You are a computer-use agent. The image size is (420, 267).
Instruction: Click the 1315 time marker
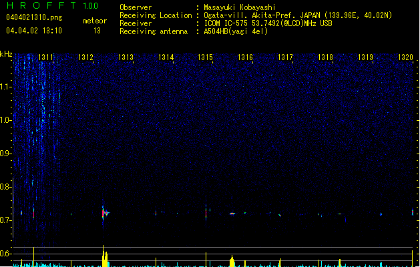tap(205, 57)
